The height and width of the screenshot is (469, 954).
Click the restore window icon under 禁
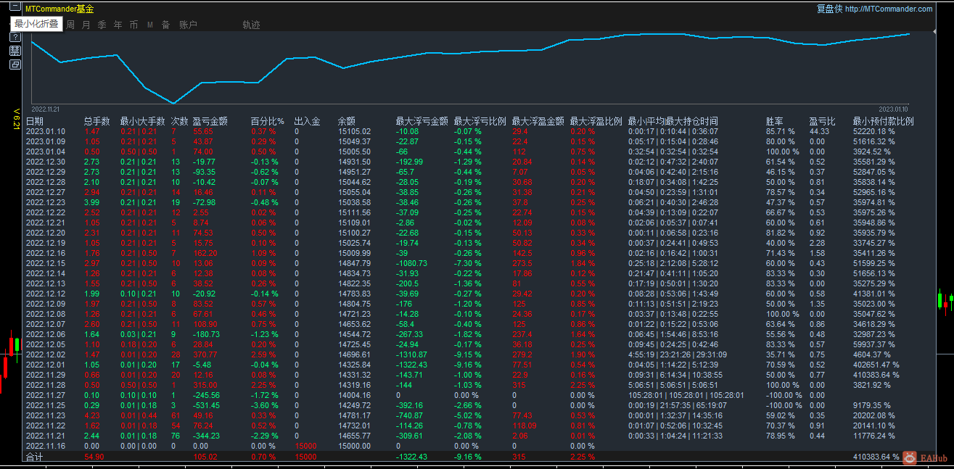15,65
